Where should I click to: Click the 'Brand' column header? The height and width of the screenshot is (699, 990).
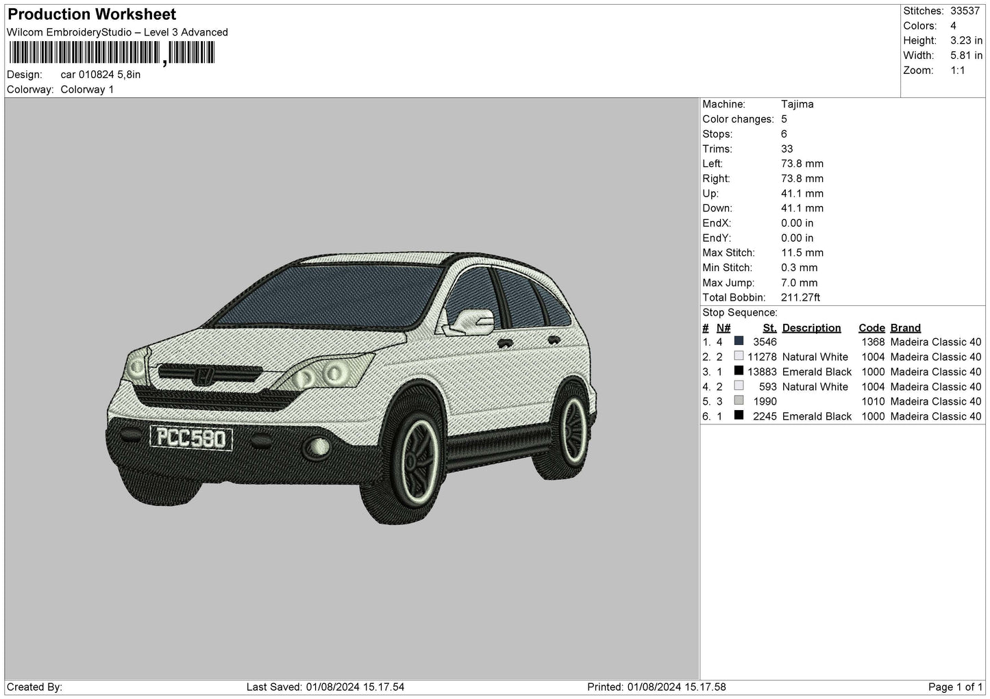point(906,328)
